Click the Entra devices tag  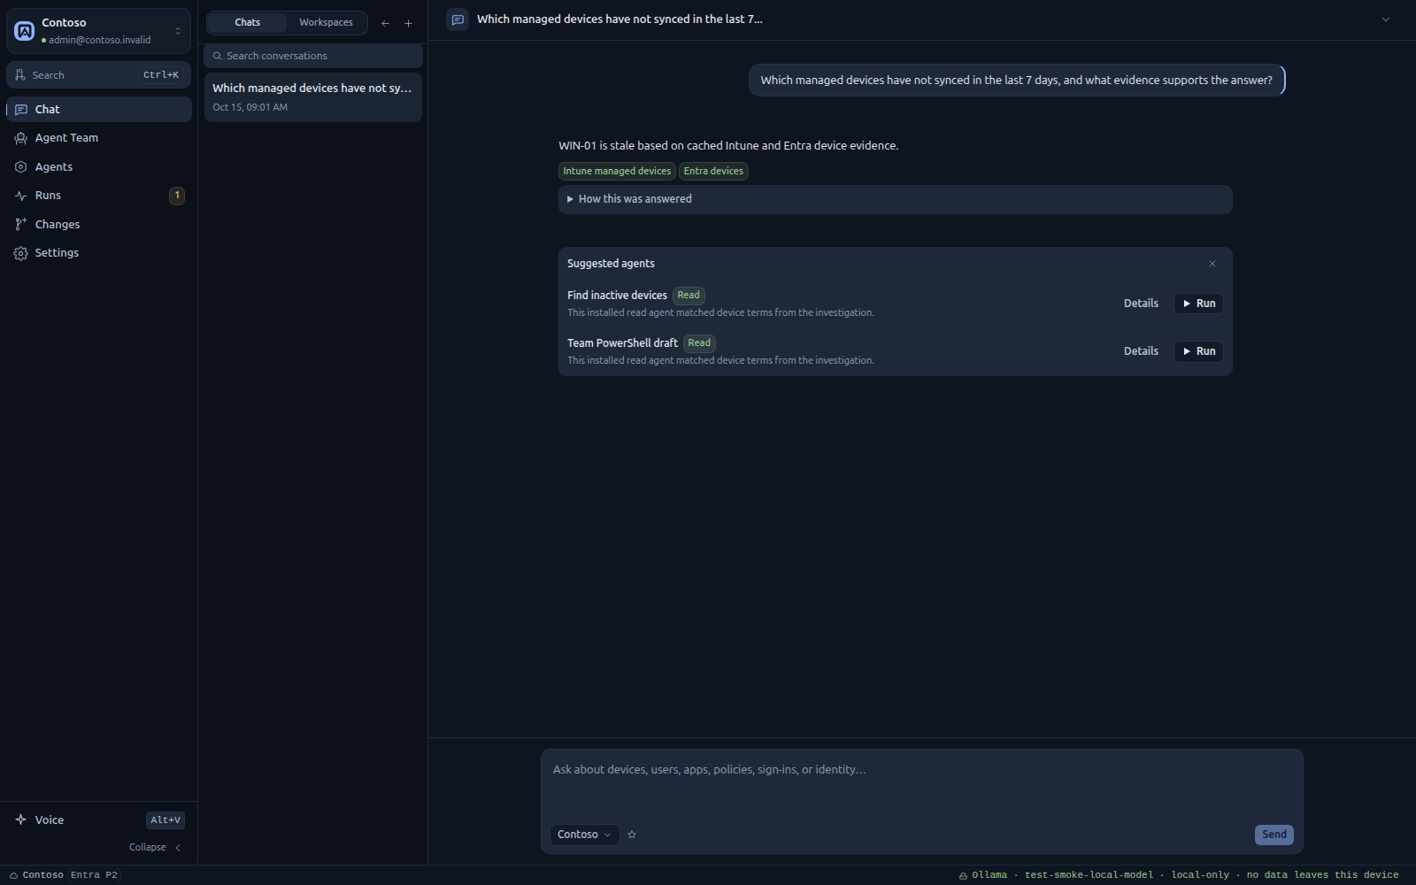coord(713,171)
